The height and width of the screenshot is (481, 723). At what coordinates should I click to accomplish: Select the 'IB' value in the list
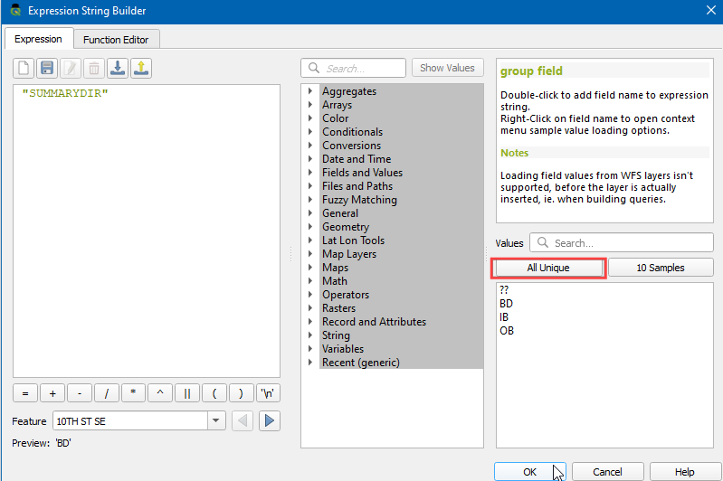point(505,317)
